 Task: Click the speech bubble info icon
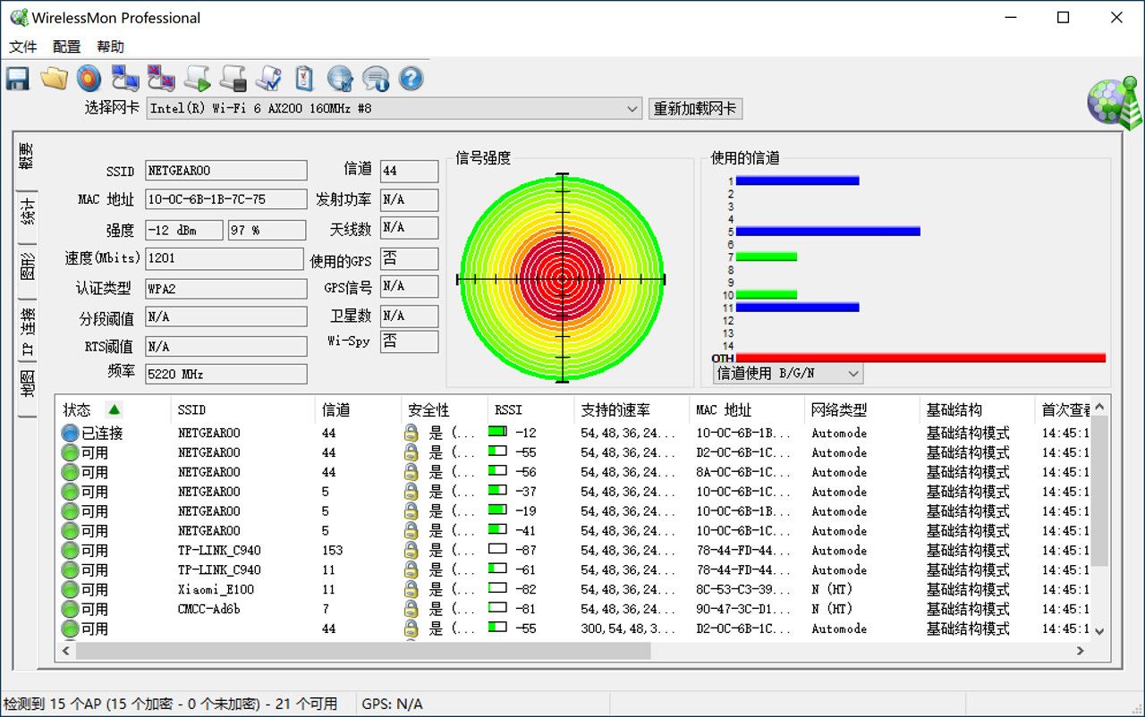[376, 79]
